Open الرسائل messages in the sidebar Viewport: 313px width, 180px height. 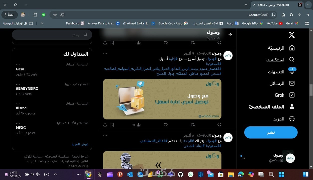282,83
